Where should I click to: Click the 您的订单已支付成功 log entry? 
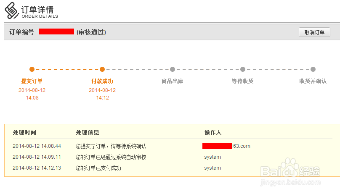[98, 168]
